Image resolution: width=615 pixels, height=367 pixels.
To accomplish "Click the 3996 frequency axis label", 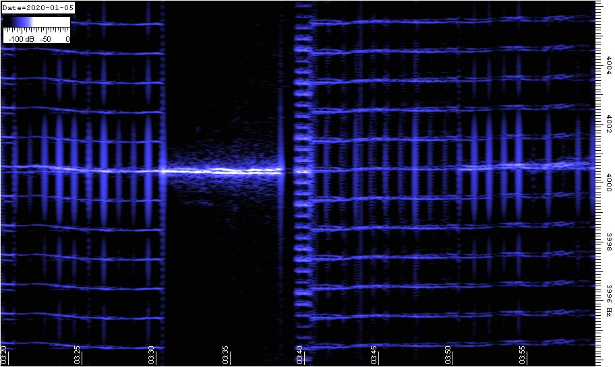I will pyautogui.click(x=609, y=294).
